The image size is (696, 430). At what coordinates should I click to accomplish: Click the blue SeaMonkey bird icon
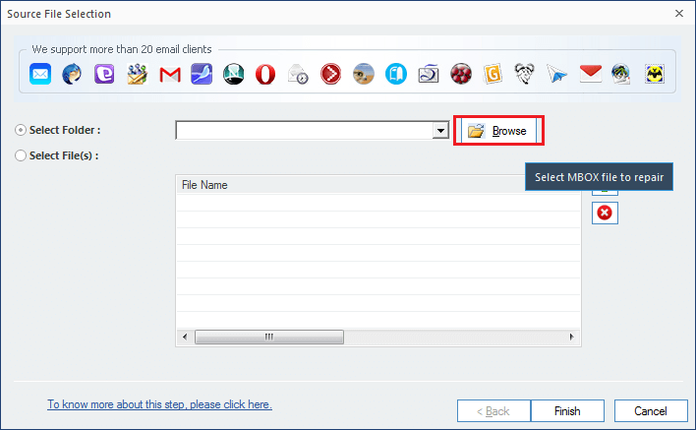pyautogui.click(x=202, y=74)
